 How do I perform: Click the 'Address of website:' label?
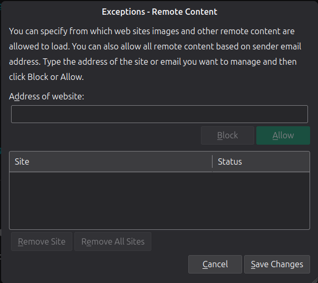coord(46,96)
